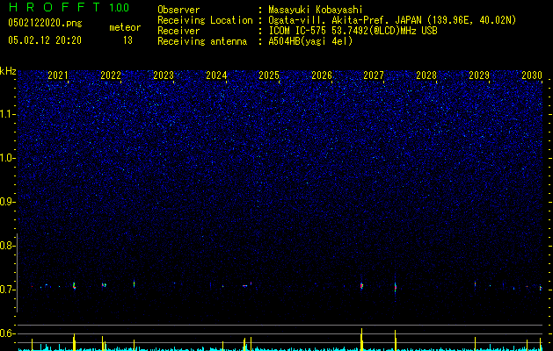The height and width of the screenshot is (351, 553).
Task: Click the 'meteor' count label
Action: pos(125,27)
